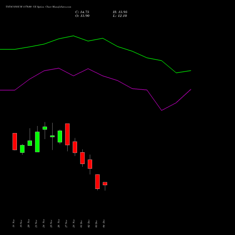Click the tall green candle for 21 Nov
235x235 pixels.
tap(37, 142)
